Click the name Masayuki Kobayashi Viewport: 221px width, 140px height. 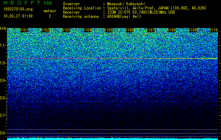click(x=126, y=4)
